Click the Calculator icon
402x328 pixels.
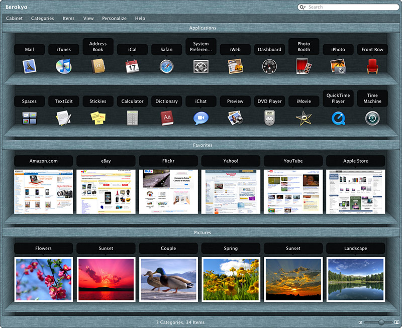point(132,118)
